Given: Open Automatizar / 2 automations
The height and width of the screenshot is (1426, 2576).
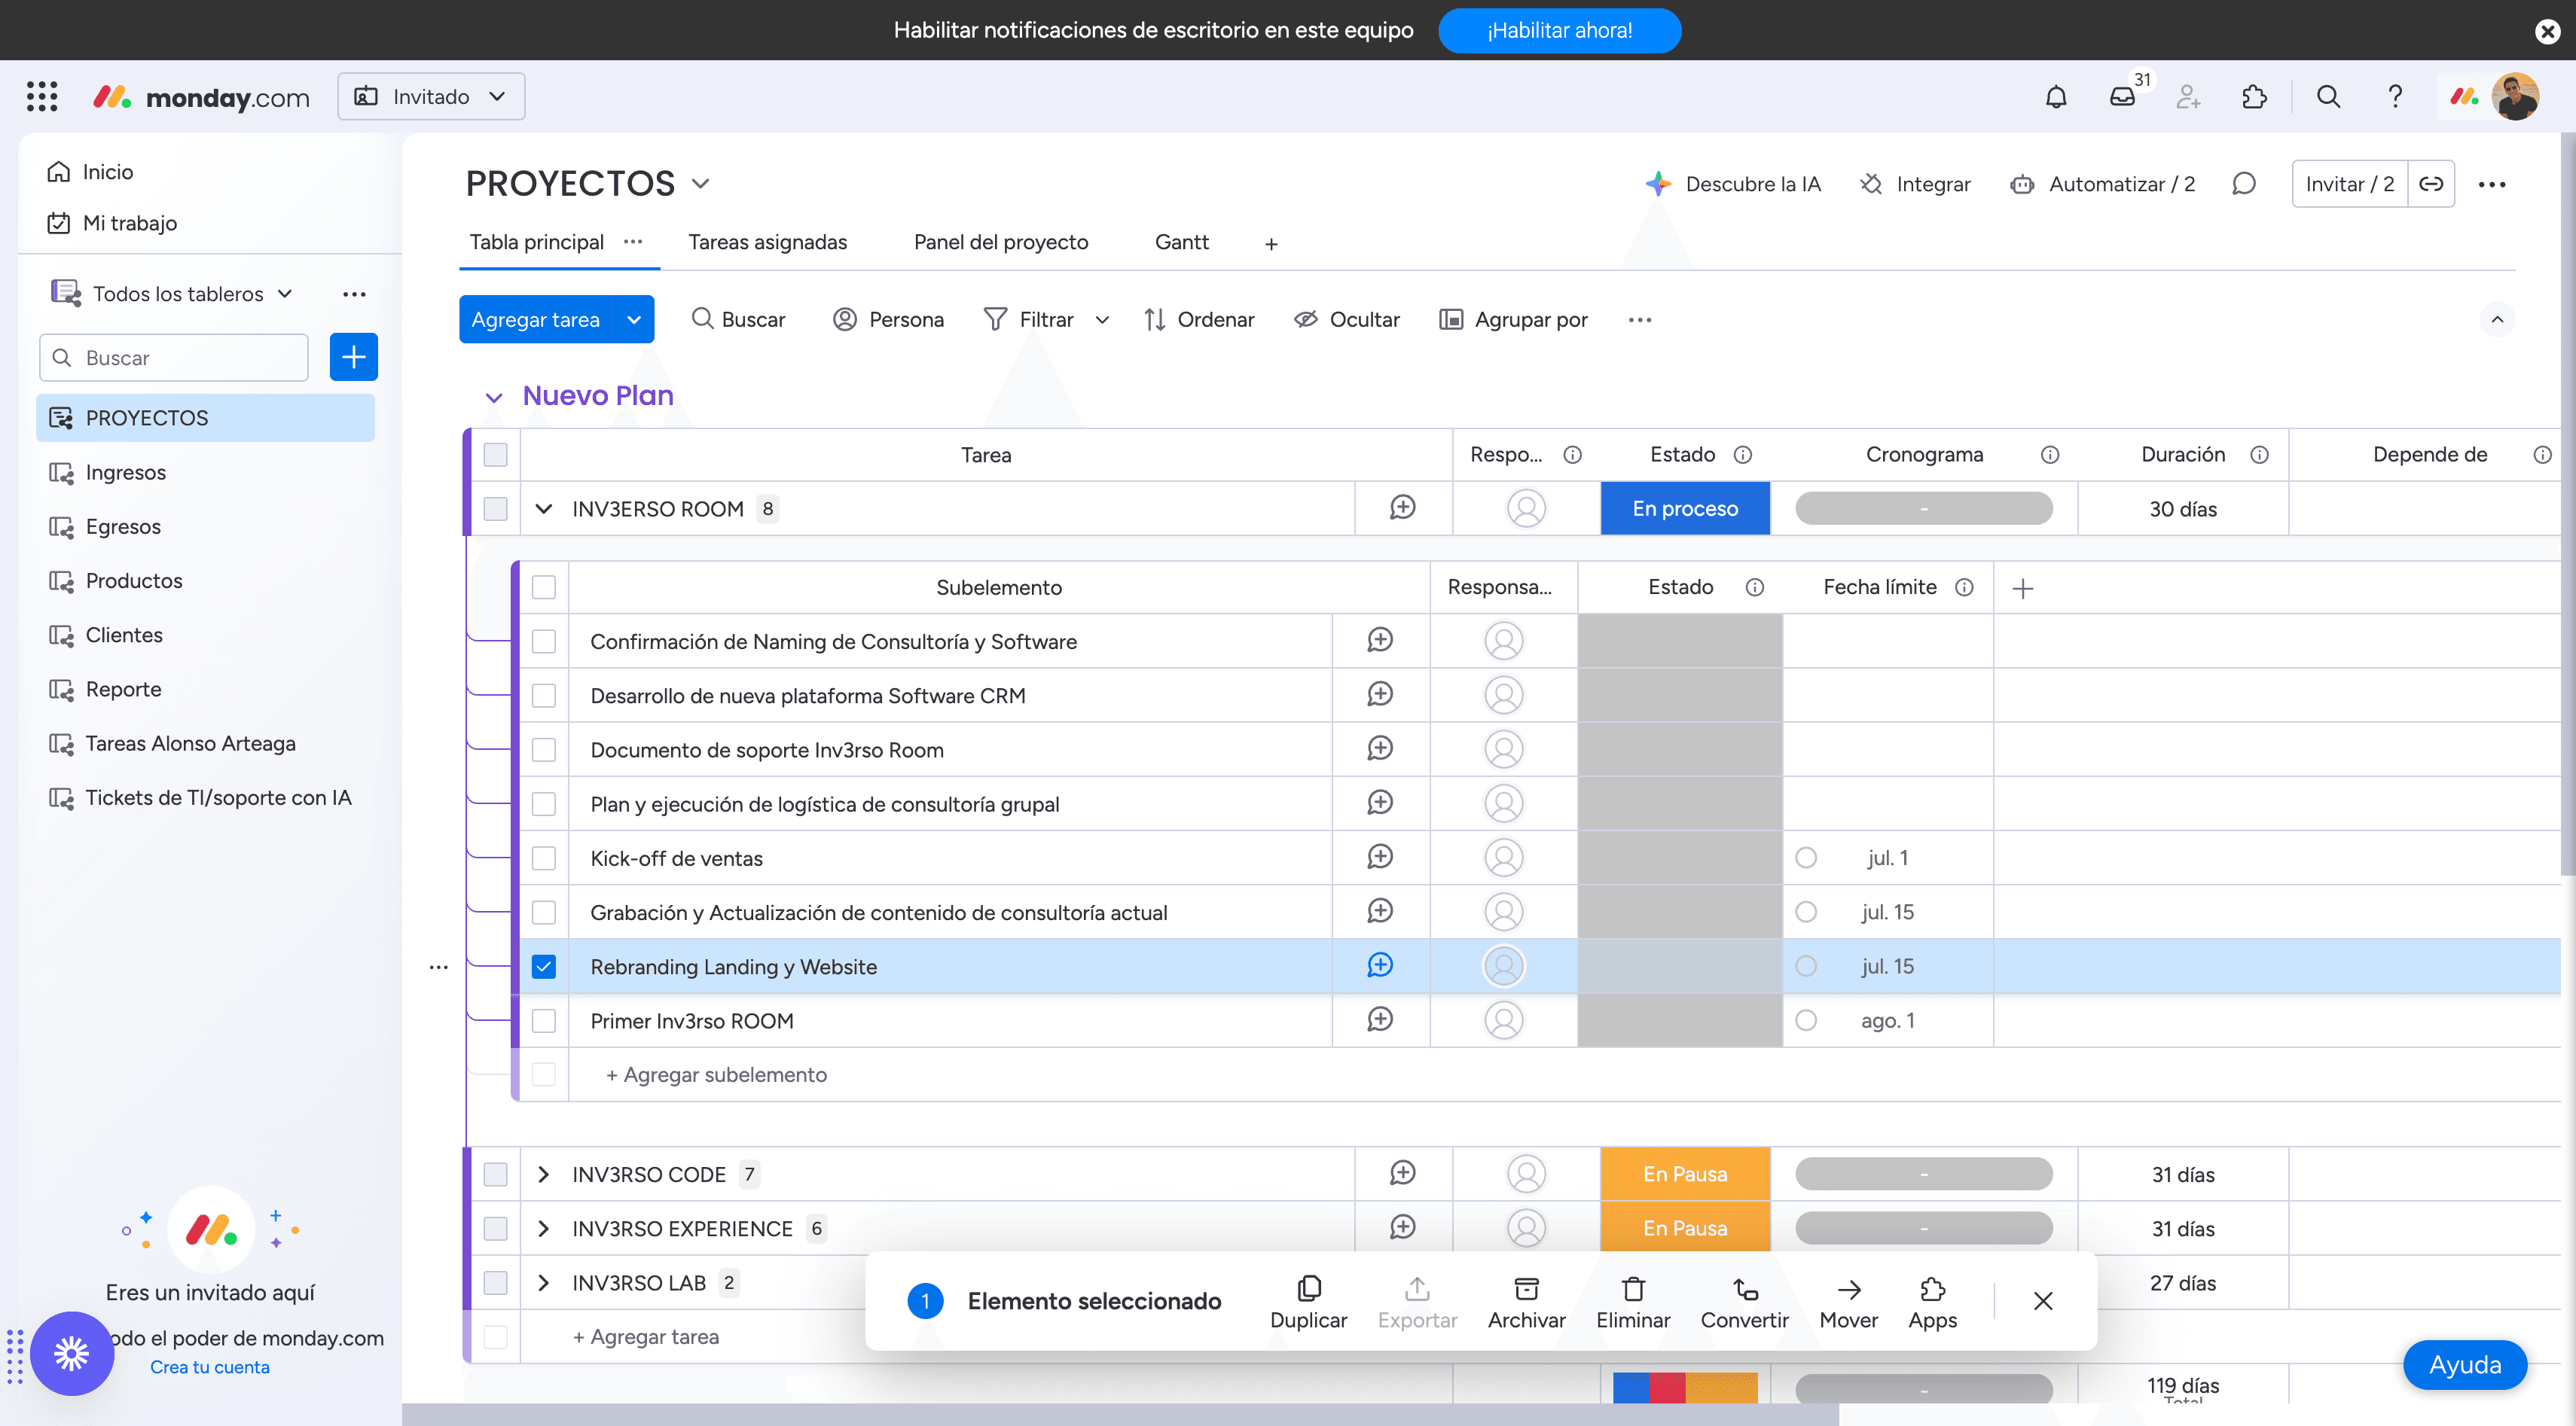Looking at the screenshot, I should coord(2103,184).
